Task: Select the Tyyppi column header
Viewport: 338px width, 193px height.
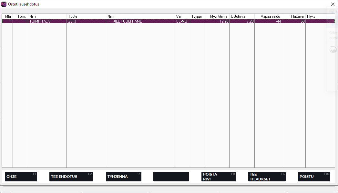Action: (x=197, y=16)
